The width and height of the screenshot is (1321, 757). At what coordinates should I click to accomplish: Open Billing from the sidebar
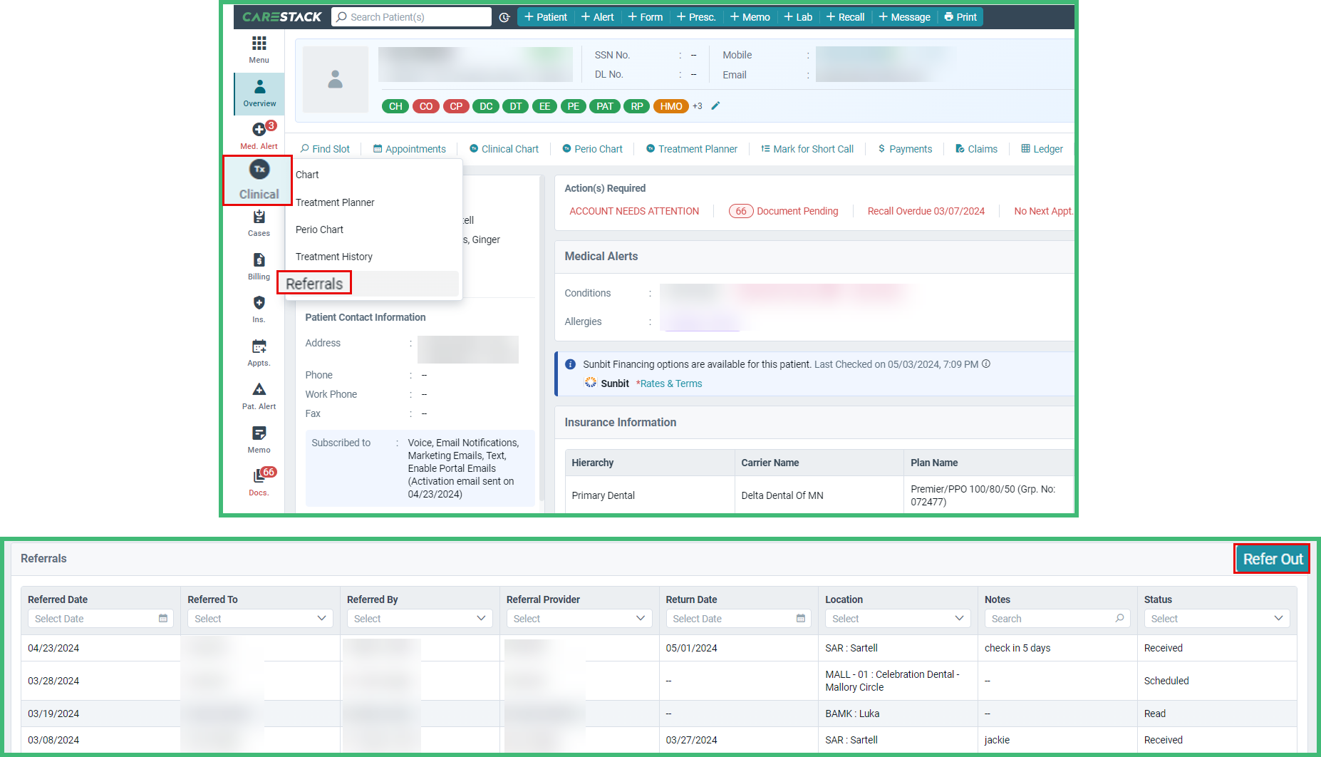(259, 261)
